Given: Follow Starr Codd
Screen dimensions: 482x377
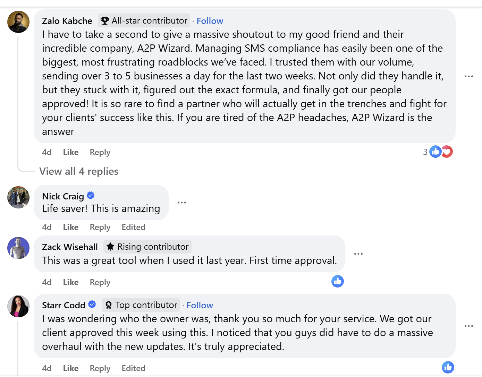Looking at the screenshot, I should 200,305.
